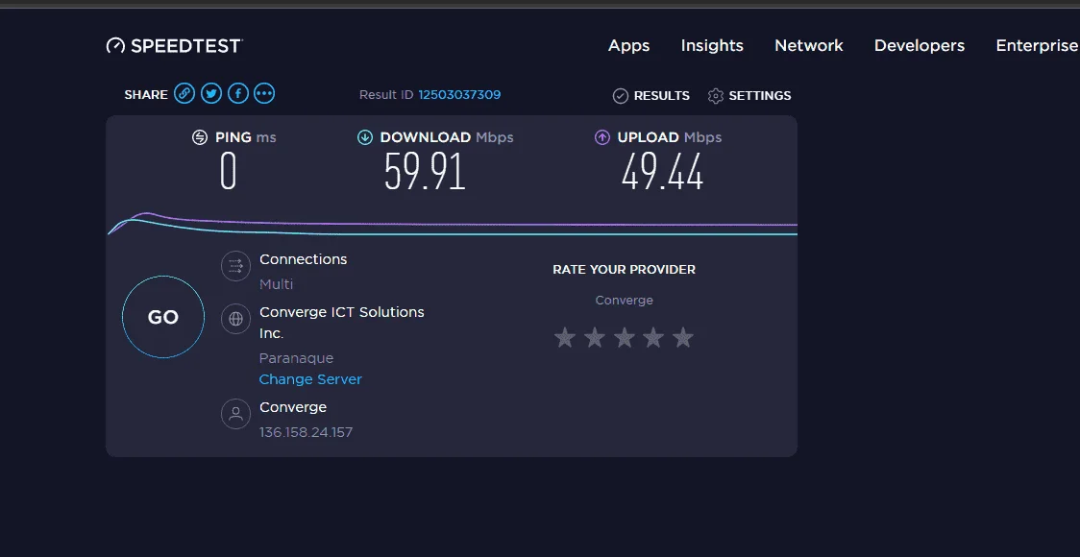Open the Developers menu
Image resolution: width=1080 pixels, height=557 pixels.
click(920, 46)
